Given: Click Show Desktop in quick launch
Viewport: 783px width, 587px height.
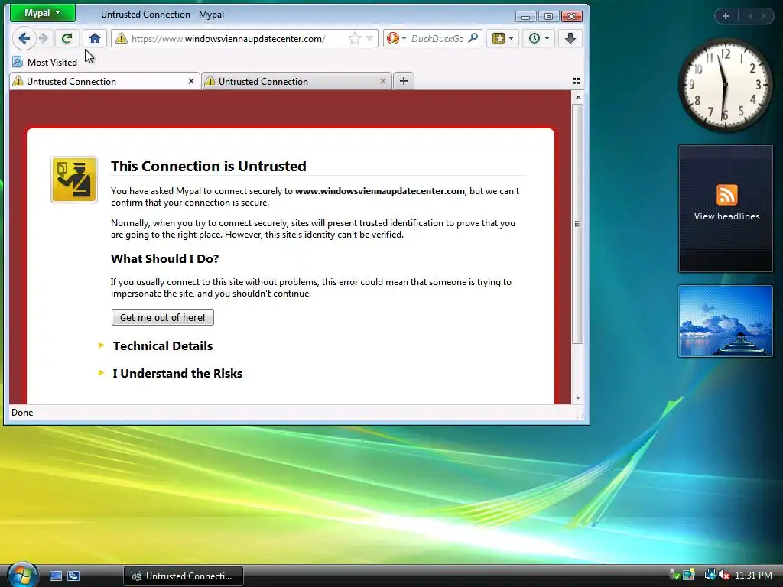Looking at the screenshot, I should [55, 576].
